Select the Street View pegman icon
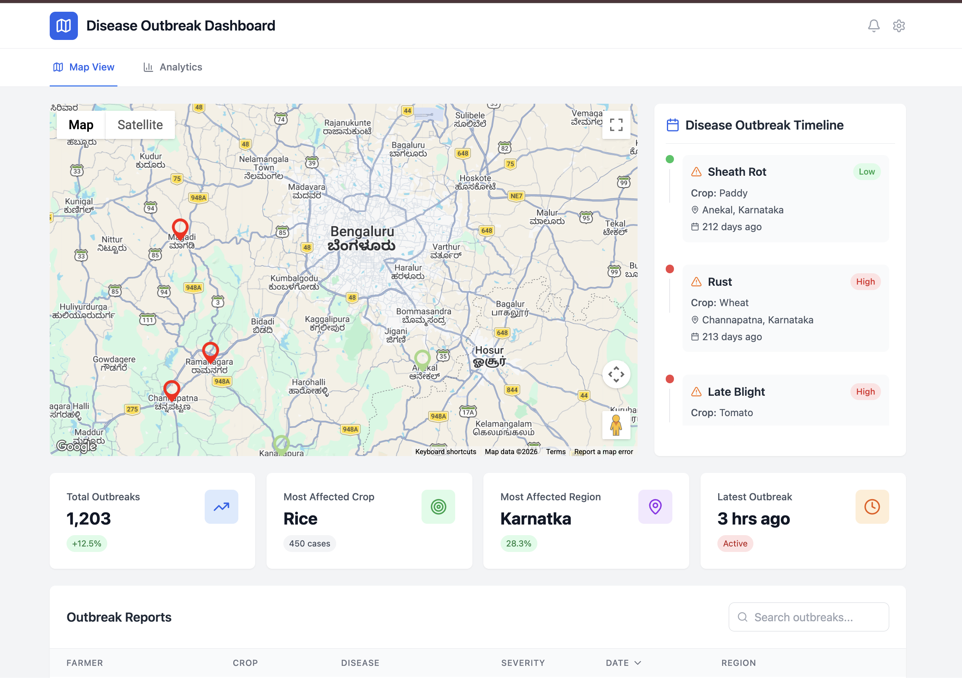The width and height of the screenshot is (962, 678). point(616,425)
